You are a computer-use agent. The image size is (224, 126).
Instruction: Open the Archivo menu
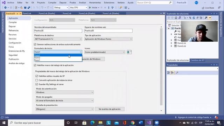click(x=11, y=2)
